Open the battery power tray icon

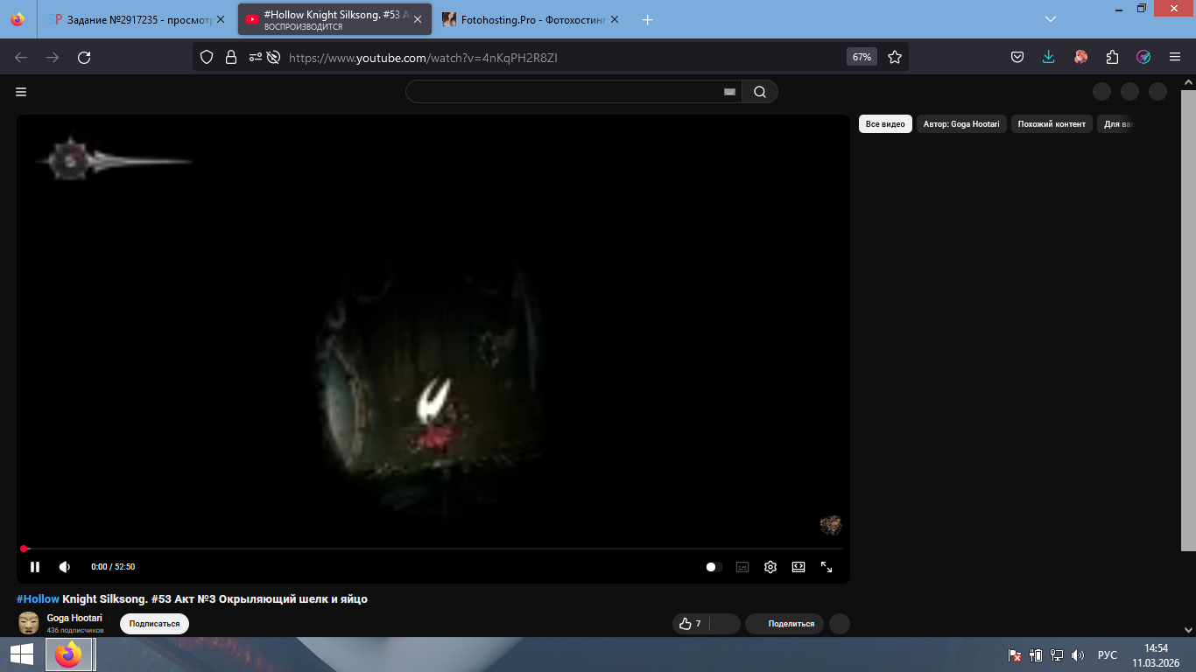coord(1036,655)
